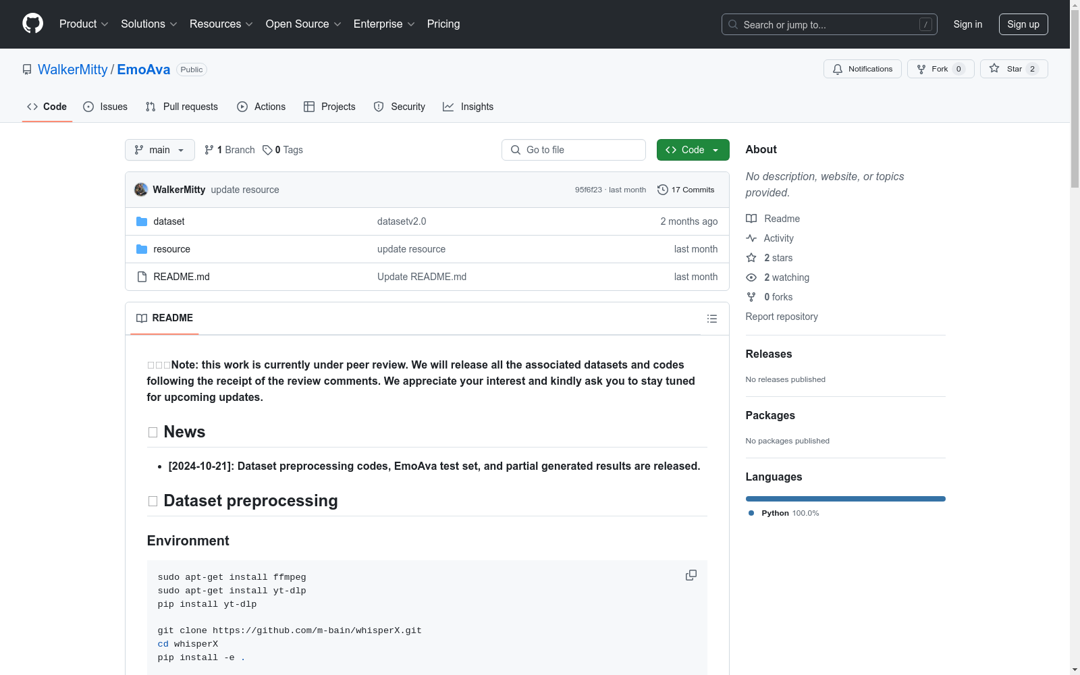This screenshot has width=1080, height=675.
Task: Switch to the Projects tab
Action: (329, 107)
